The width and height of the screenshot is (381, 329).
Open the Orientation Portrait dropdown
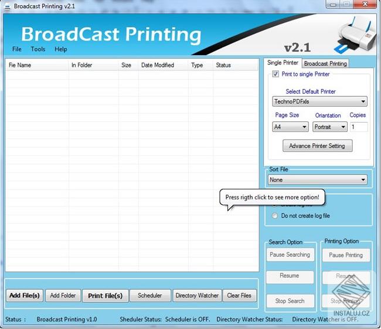click(x=330, y=127)
